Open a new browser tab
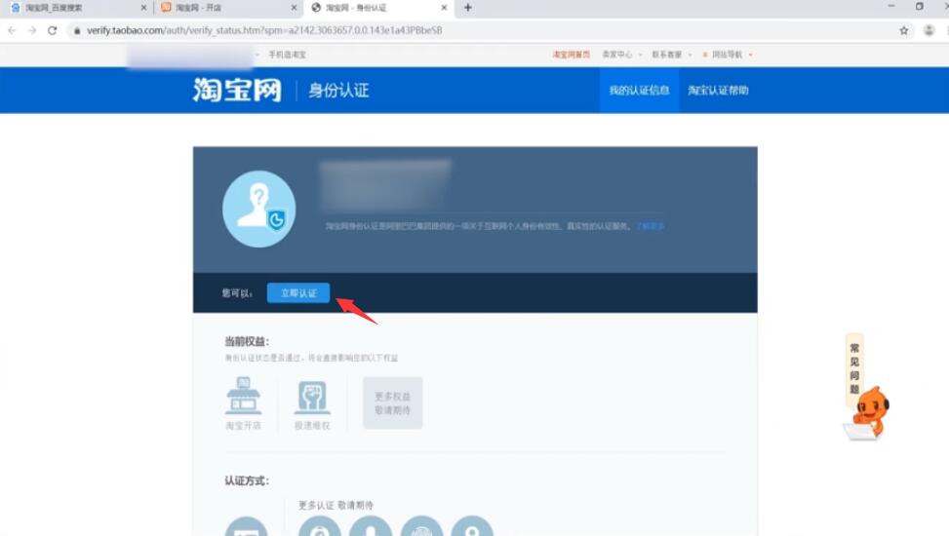This screenshot has width=949, height=536. click(468, 8)
